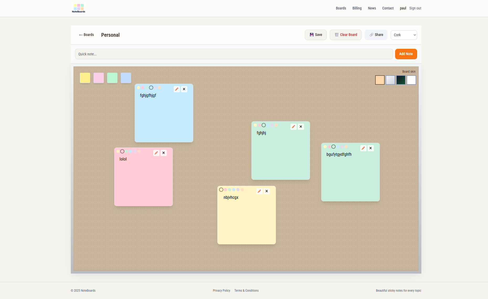Click the NoteBoards logo
The image size is (488, 299).
(78, 8)
